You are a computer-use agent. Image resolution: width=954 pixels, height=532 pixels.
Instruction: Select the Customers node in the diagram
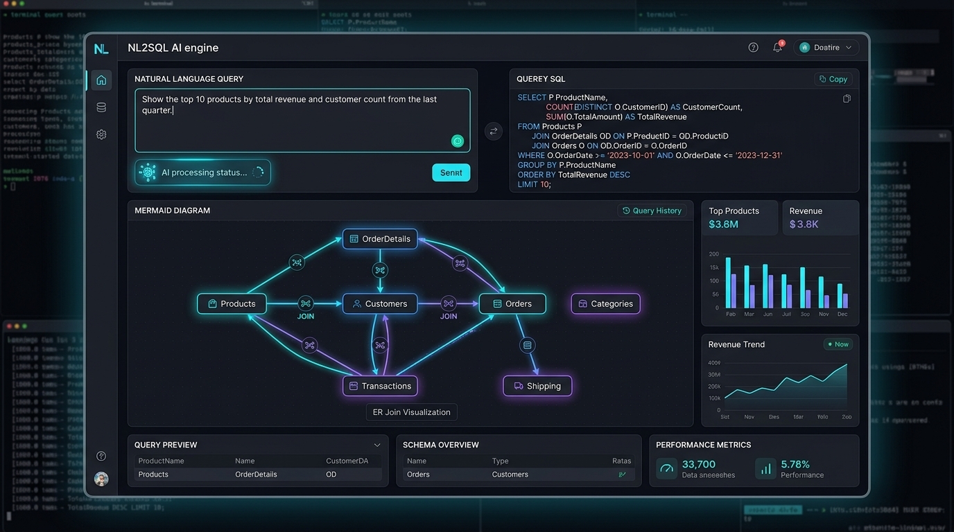pos(380,303)
